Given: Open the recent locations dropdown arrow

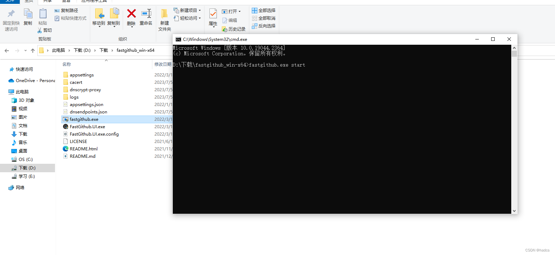Looking at the screenshot, I should coord(25,51).
